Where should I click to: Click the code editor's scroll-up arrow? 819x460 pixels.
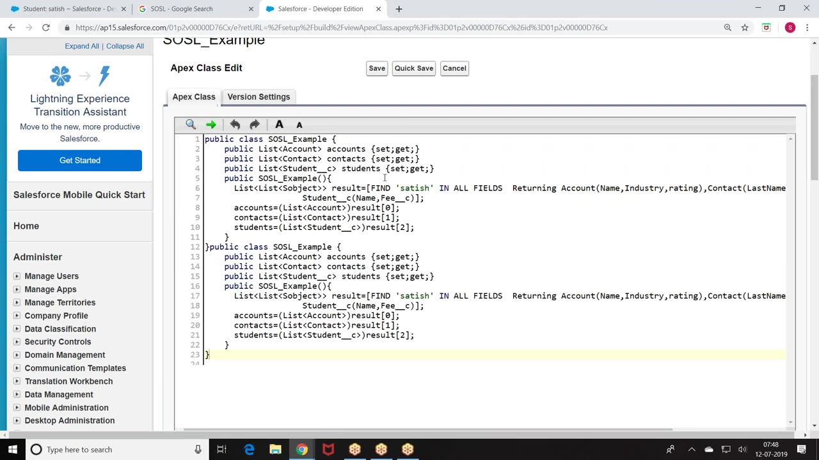click(x=791, y=139)
